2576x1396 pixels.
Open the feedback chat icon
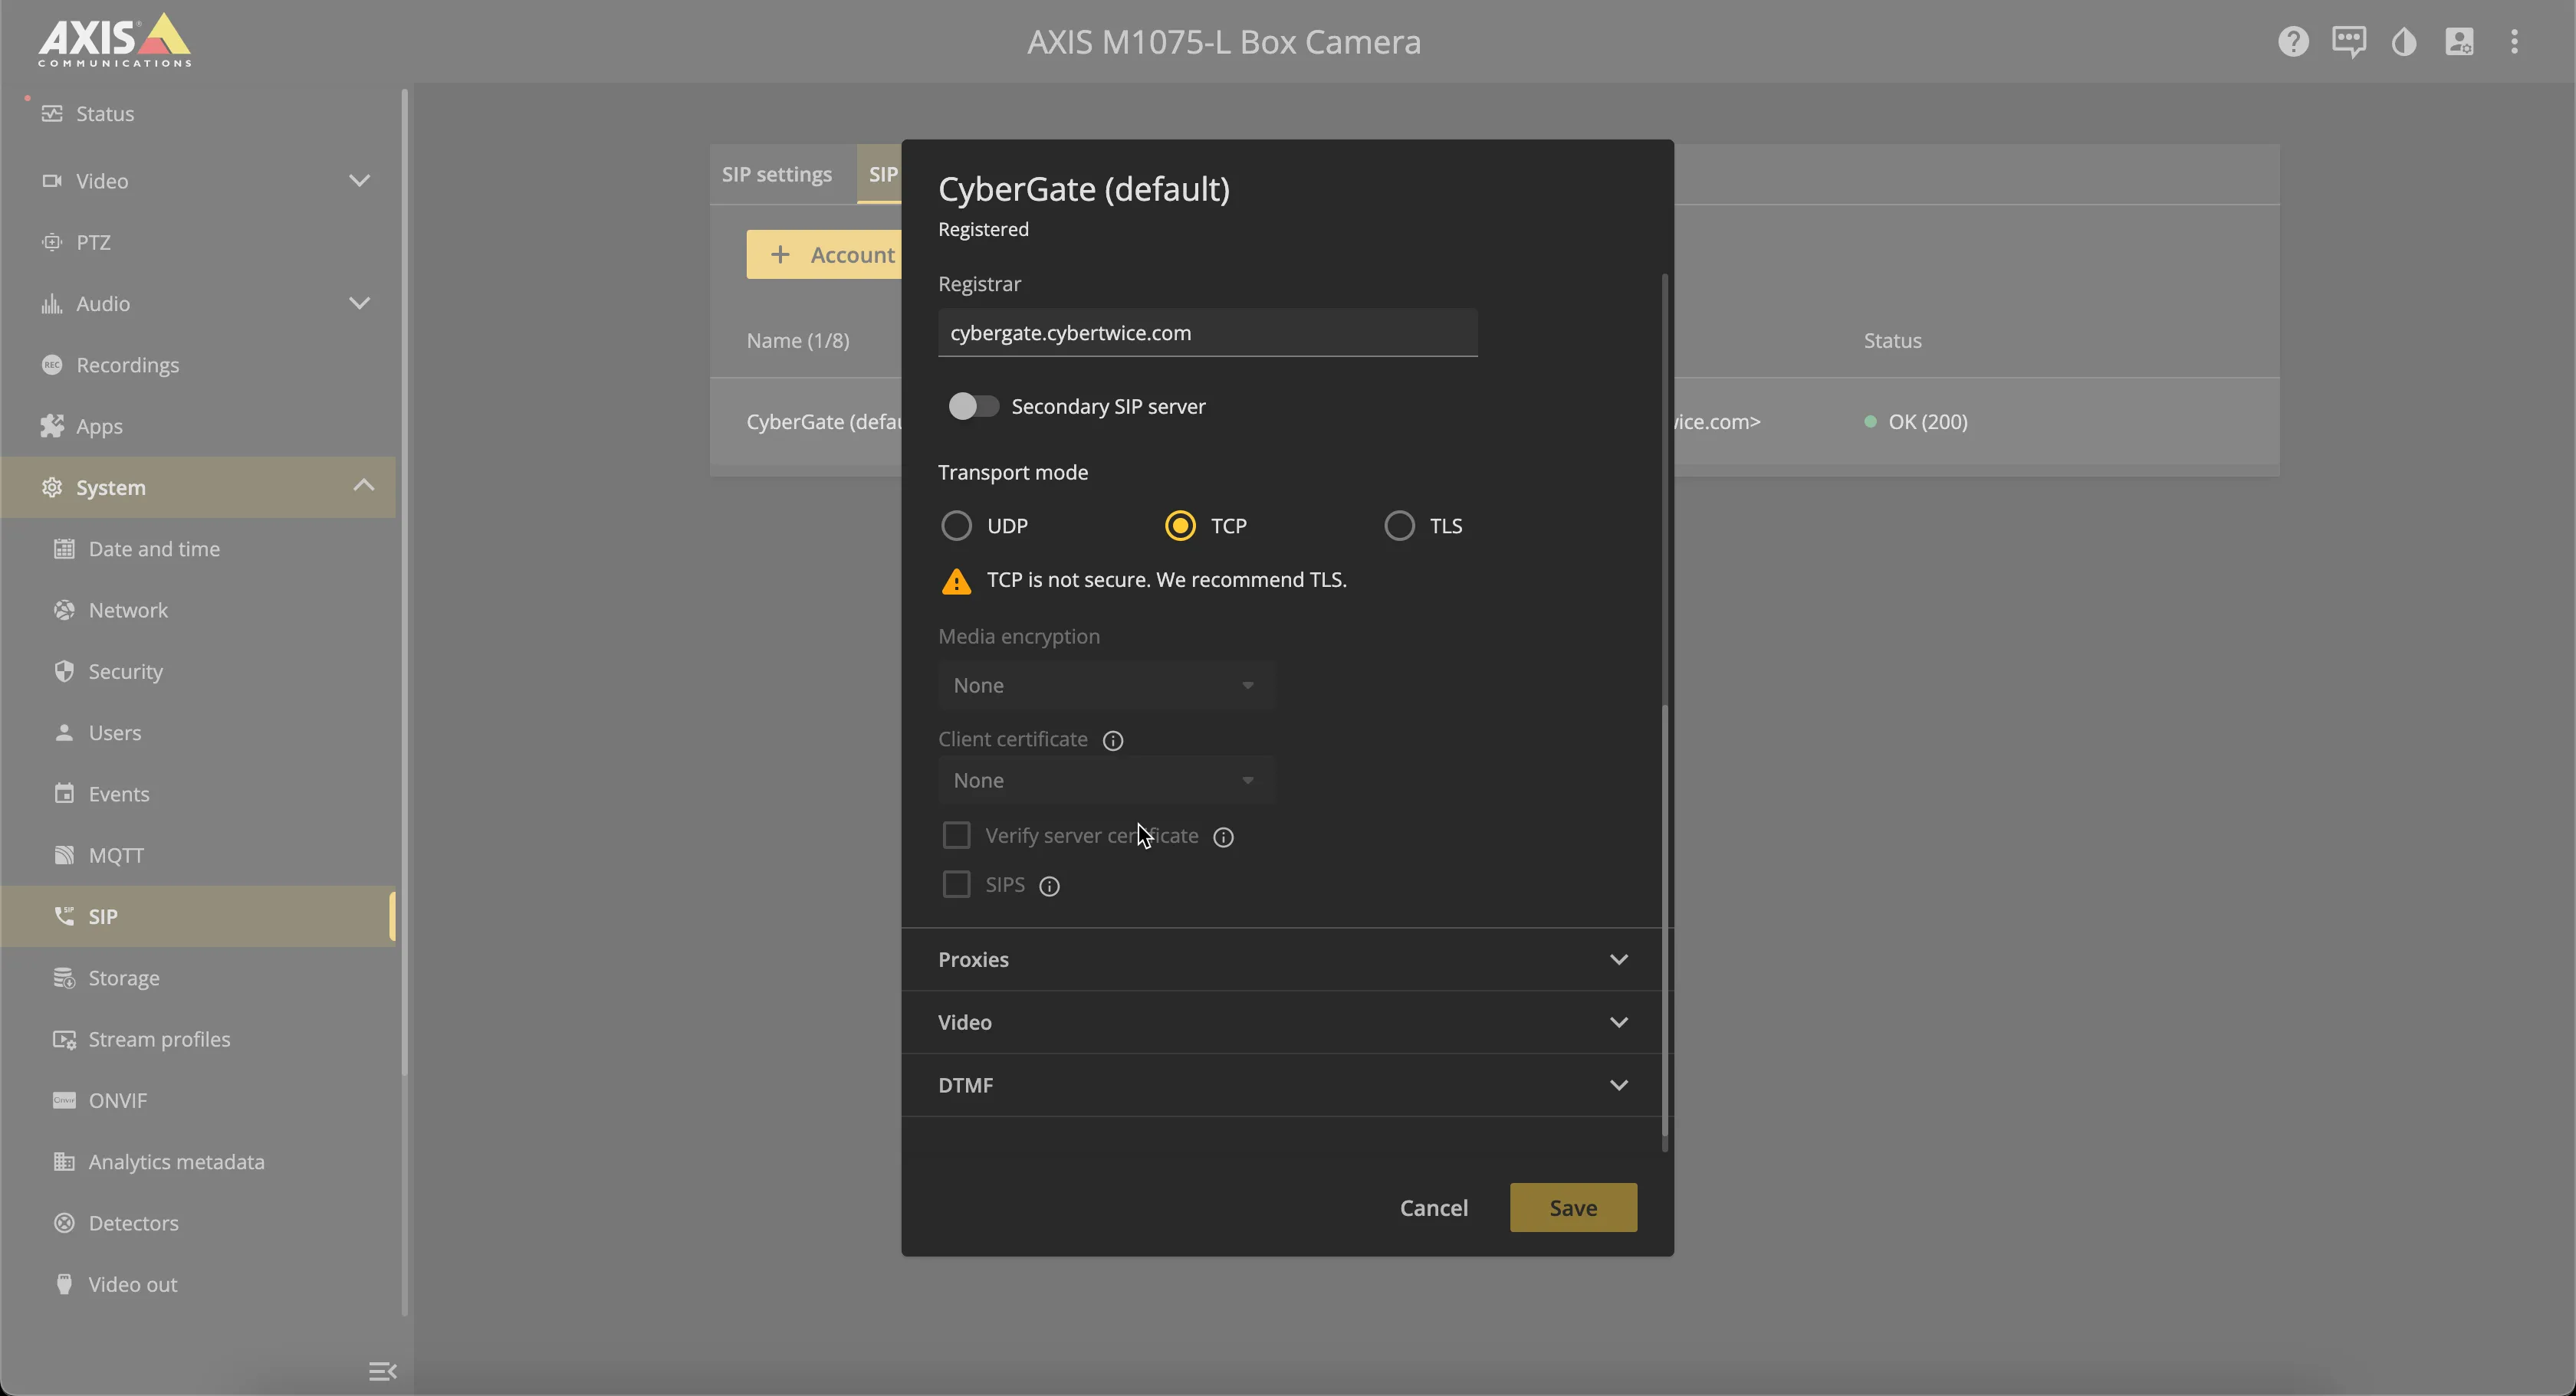coord(2348,41)
